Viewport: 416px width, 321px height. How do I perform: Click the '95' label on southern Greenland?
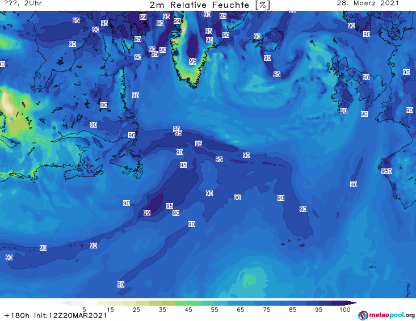[192, 61]
